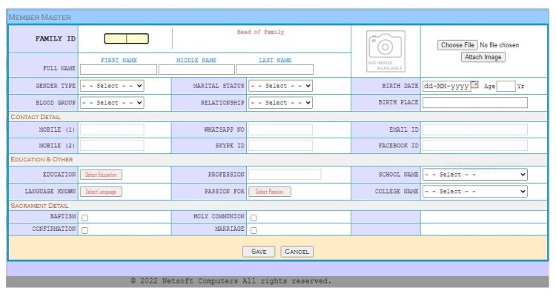Toggle the Marriage checkbox
The width and height of the screenshot is (556, 296).
tap(254, 230)
